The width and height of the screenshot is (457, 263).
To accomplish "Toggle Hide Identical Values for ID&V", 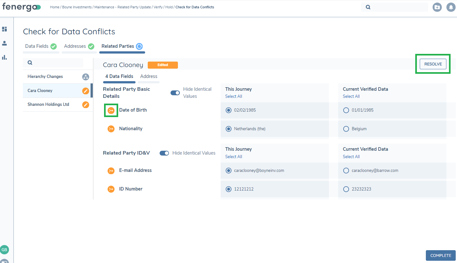I will [x=164, y=153].
